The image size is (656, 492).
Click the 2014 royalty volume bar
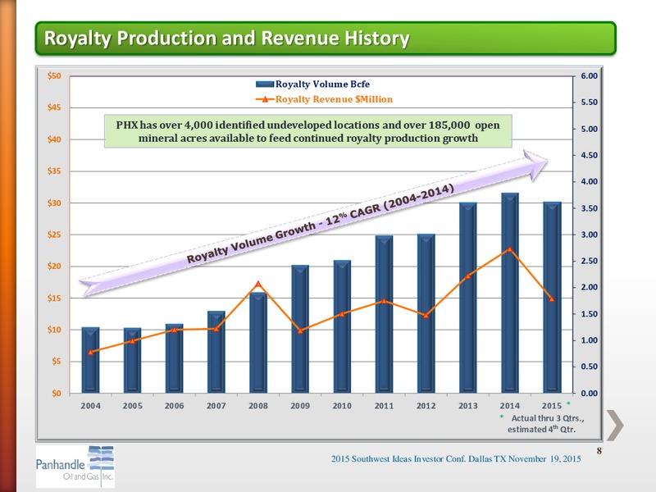pyautogui.click(x=510, y=293)
